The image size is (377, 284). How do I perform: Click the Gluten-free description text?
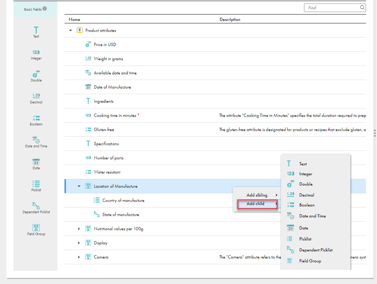[292, 130]
